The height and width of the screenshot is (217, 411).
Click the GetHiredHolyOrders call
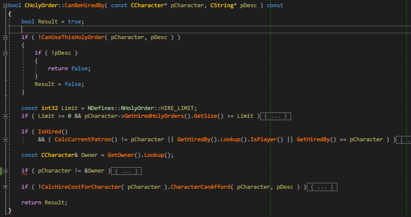(154, 116)
